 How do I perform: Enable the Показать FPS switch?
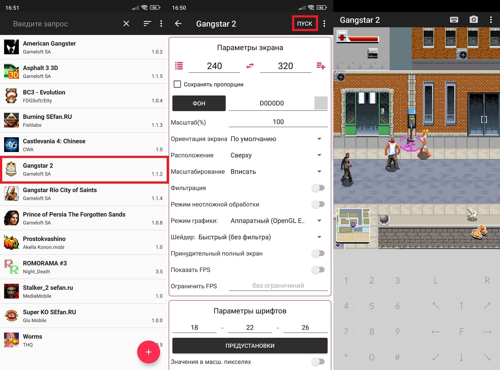coord(318,270)
